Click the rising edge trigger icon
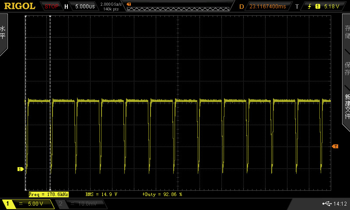 pyautogui.click(x=310, y=7)
